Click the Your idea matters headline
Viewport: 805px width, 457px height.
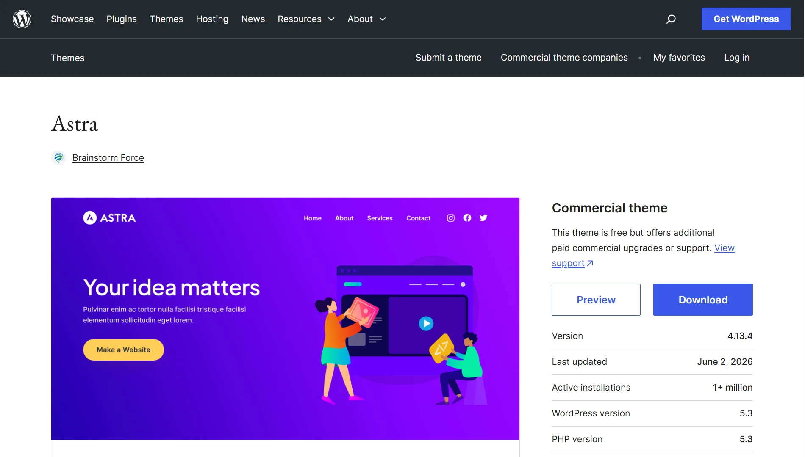pyautogui.click(x=172, y=288)
